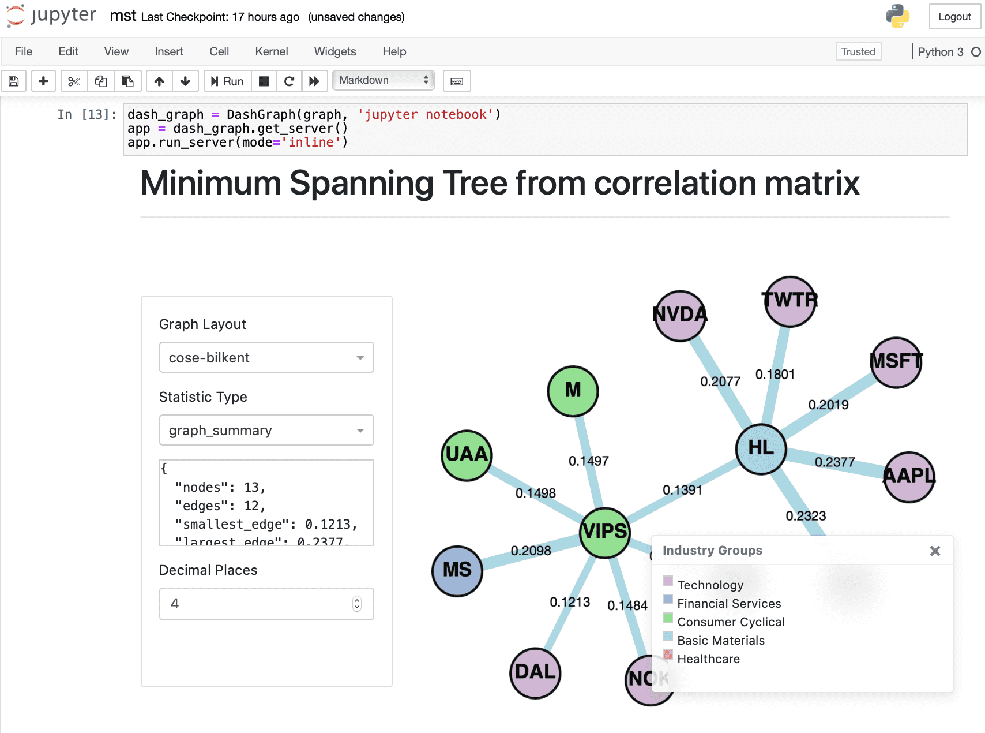Select the MS node
This screenshot has height=733, width=985.
coord(457,571)
